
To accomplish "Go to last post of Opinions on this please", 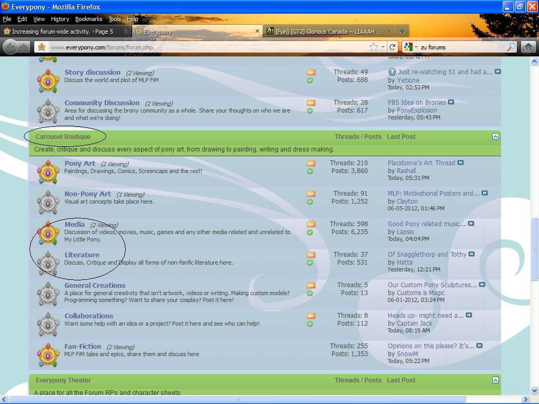I will coord(480,346).
